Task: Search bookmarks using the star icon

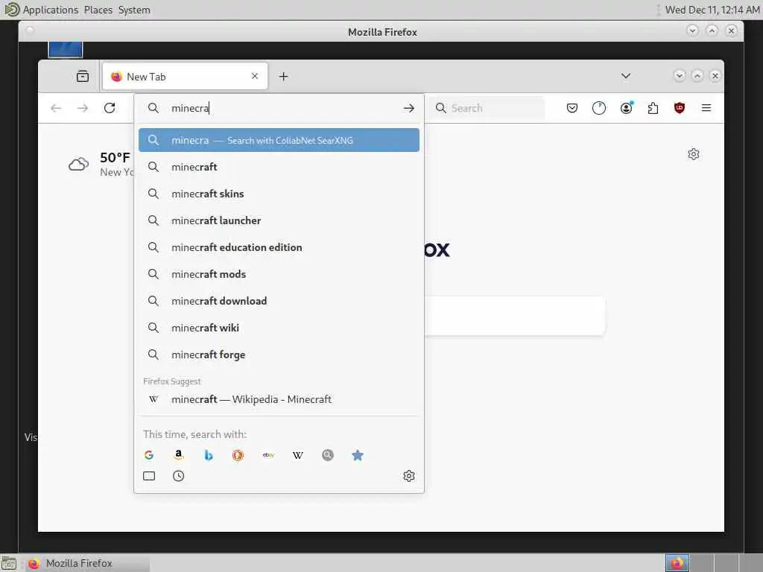Action: 358,455
